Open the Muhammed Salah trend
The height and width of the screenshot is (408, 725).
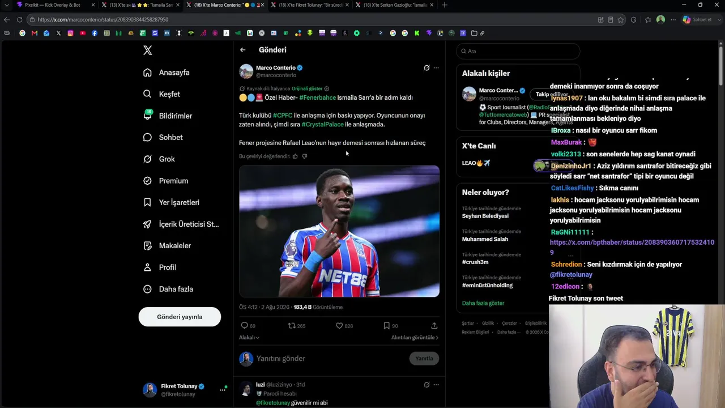[x=485, y=239]
